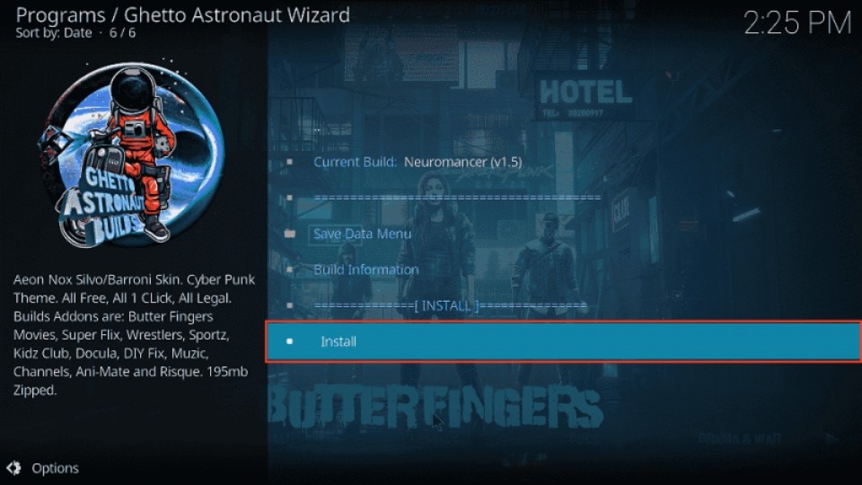Screen dimensions: 862x485
Task: Click the 2:25 PM clock
Action: [797, 23]
